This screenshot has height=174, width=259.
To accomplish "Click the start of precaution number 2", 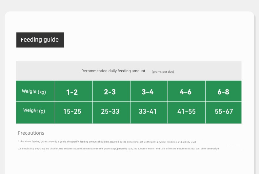I will (x=19, y=149).
